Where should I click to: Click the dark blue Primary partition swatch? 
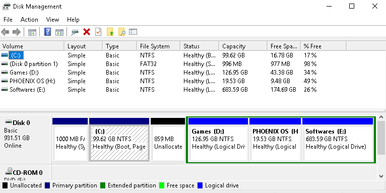pos(48,185)
